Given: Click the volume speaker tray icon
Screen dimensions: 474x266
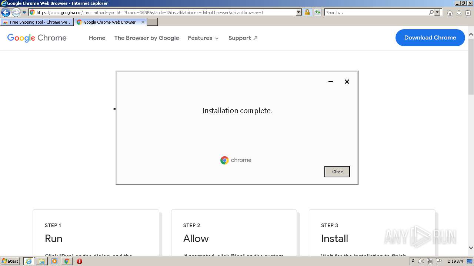Looking at the screenshot, I should pyautogui.click(x=421, y=261).
